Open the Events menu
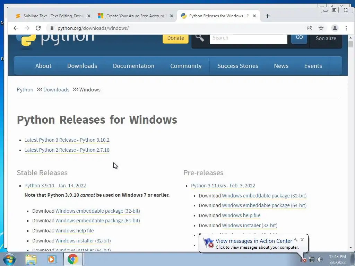The width and height of the screenshot is (355, 266). [313, 66]
